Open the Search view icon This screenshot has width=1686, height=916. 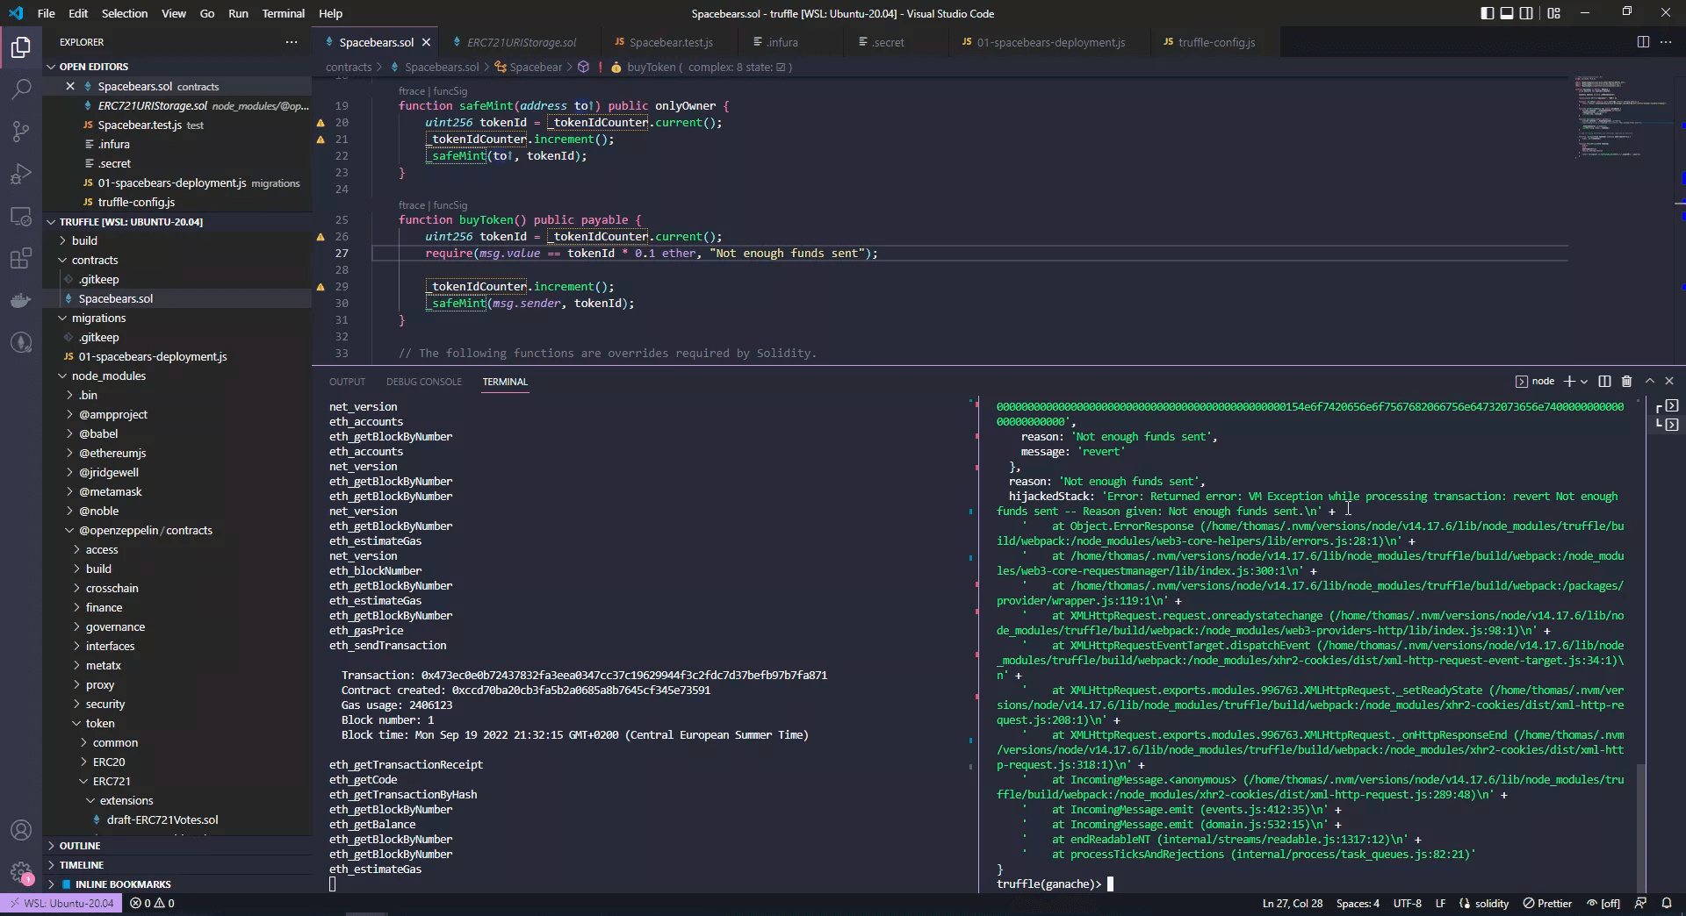tap(21, 89)
